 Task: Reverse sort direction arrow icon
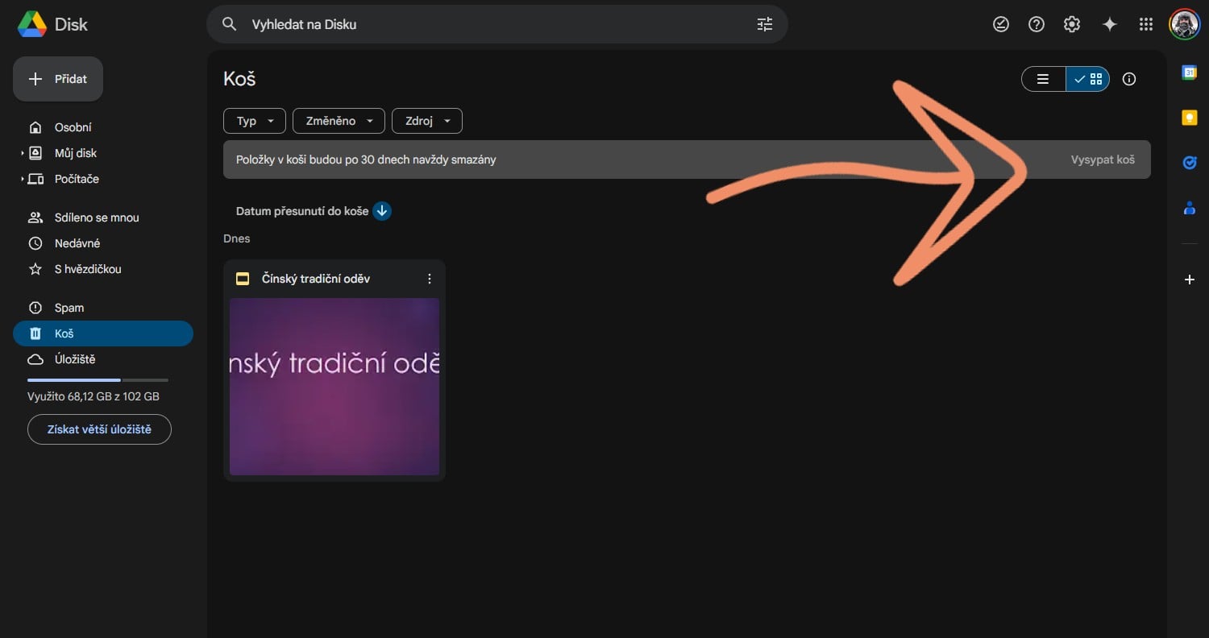(x=382, y=211)
